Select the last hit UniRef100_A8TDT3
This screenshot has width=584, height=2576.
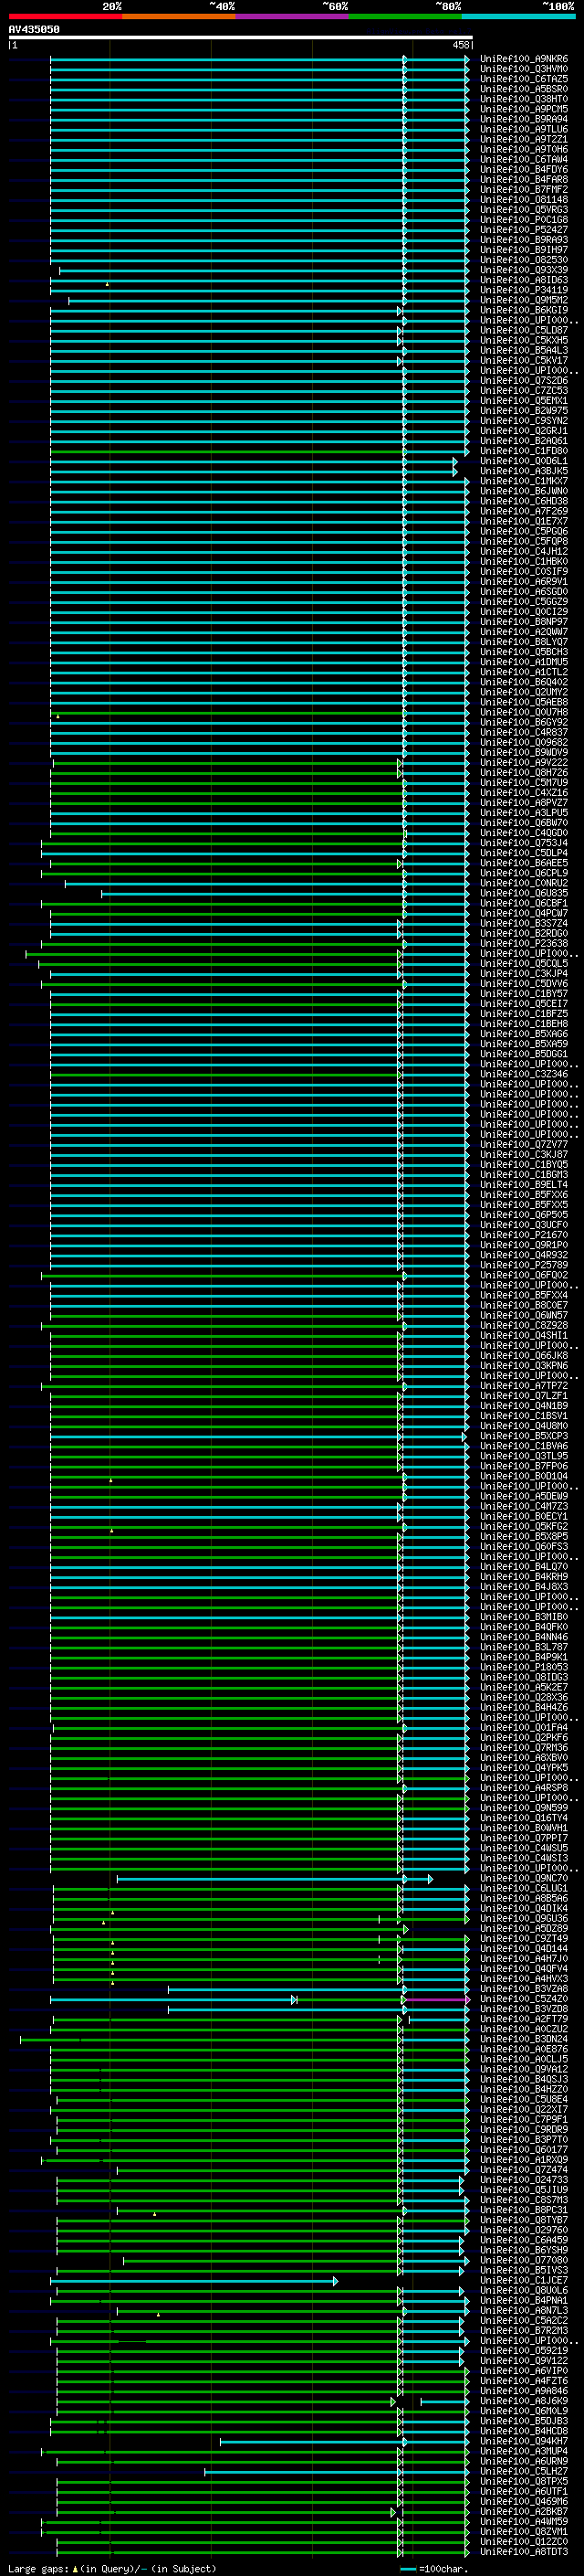pyautogui.click(x=524, y=2552)
